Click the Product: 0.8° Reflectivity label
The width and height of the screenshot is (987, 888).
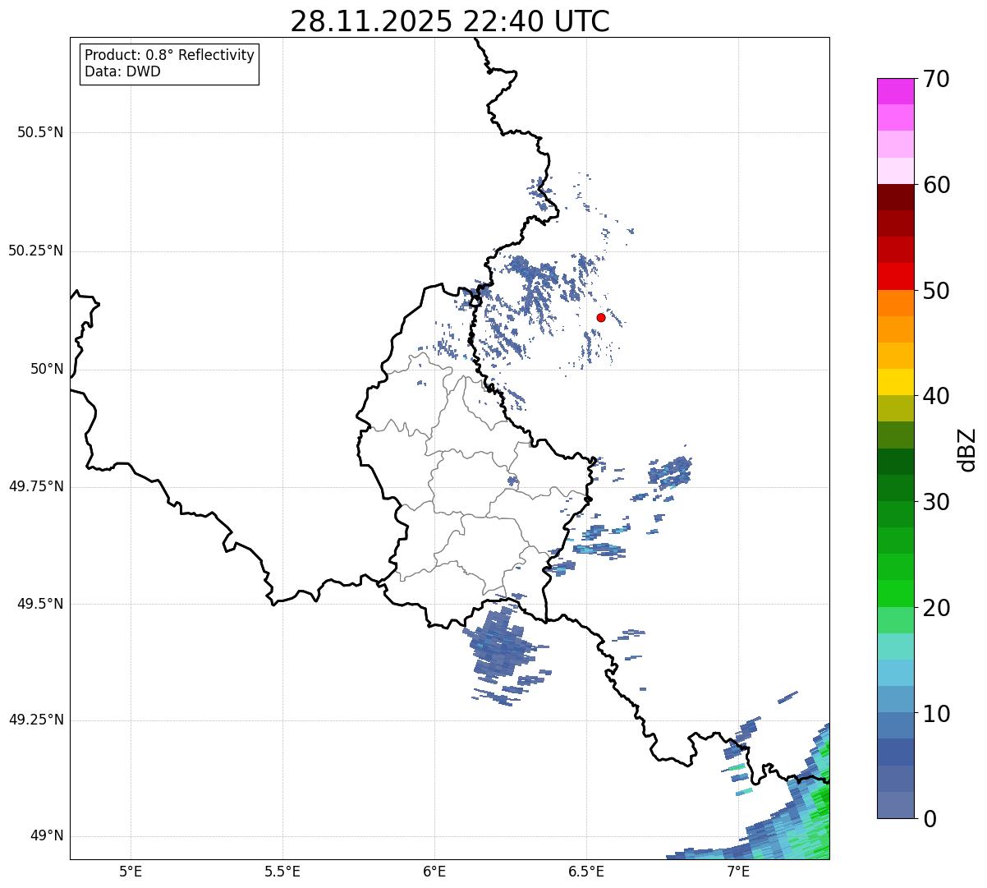170,55
